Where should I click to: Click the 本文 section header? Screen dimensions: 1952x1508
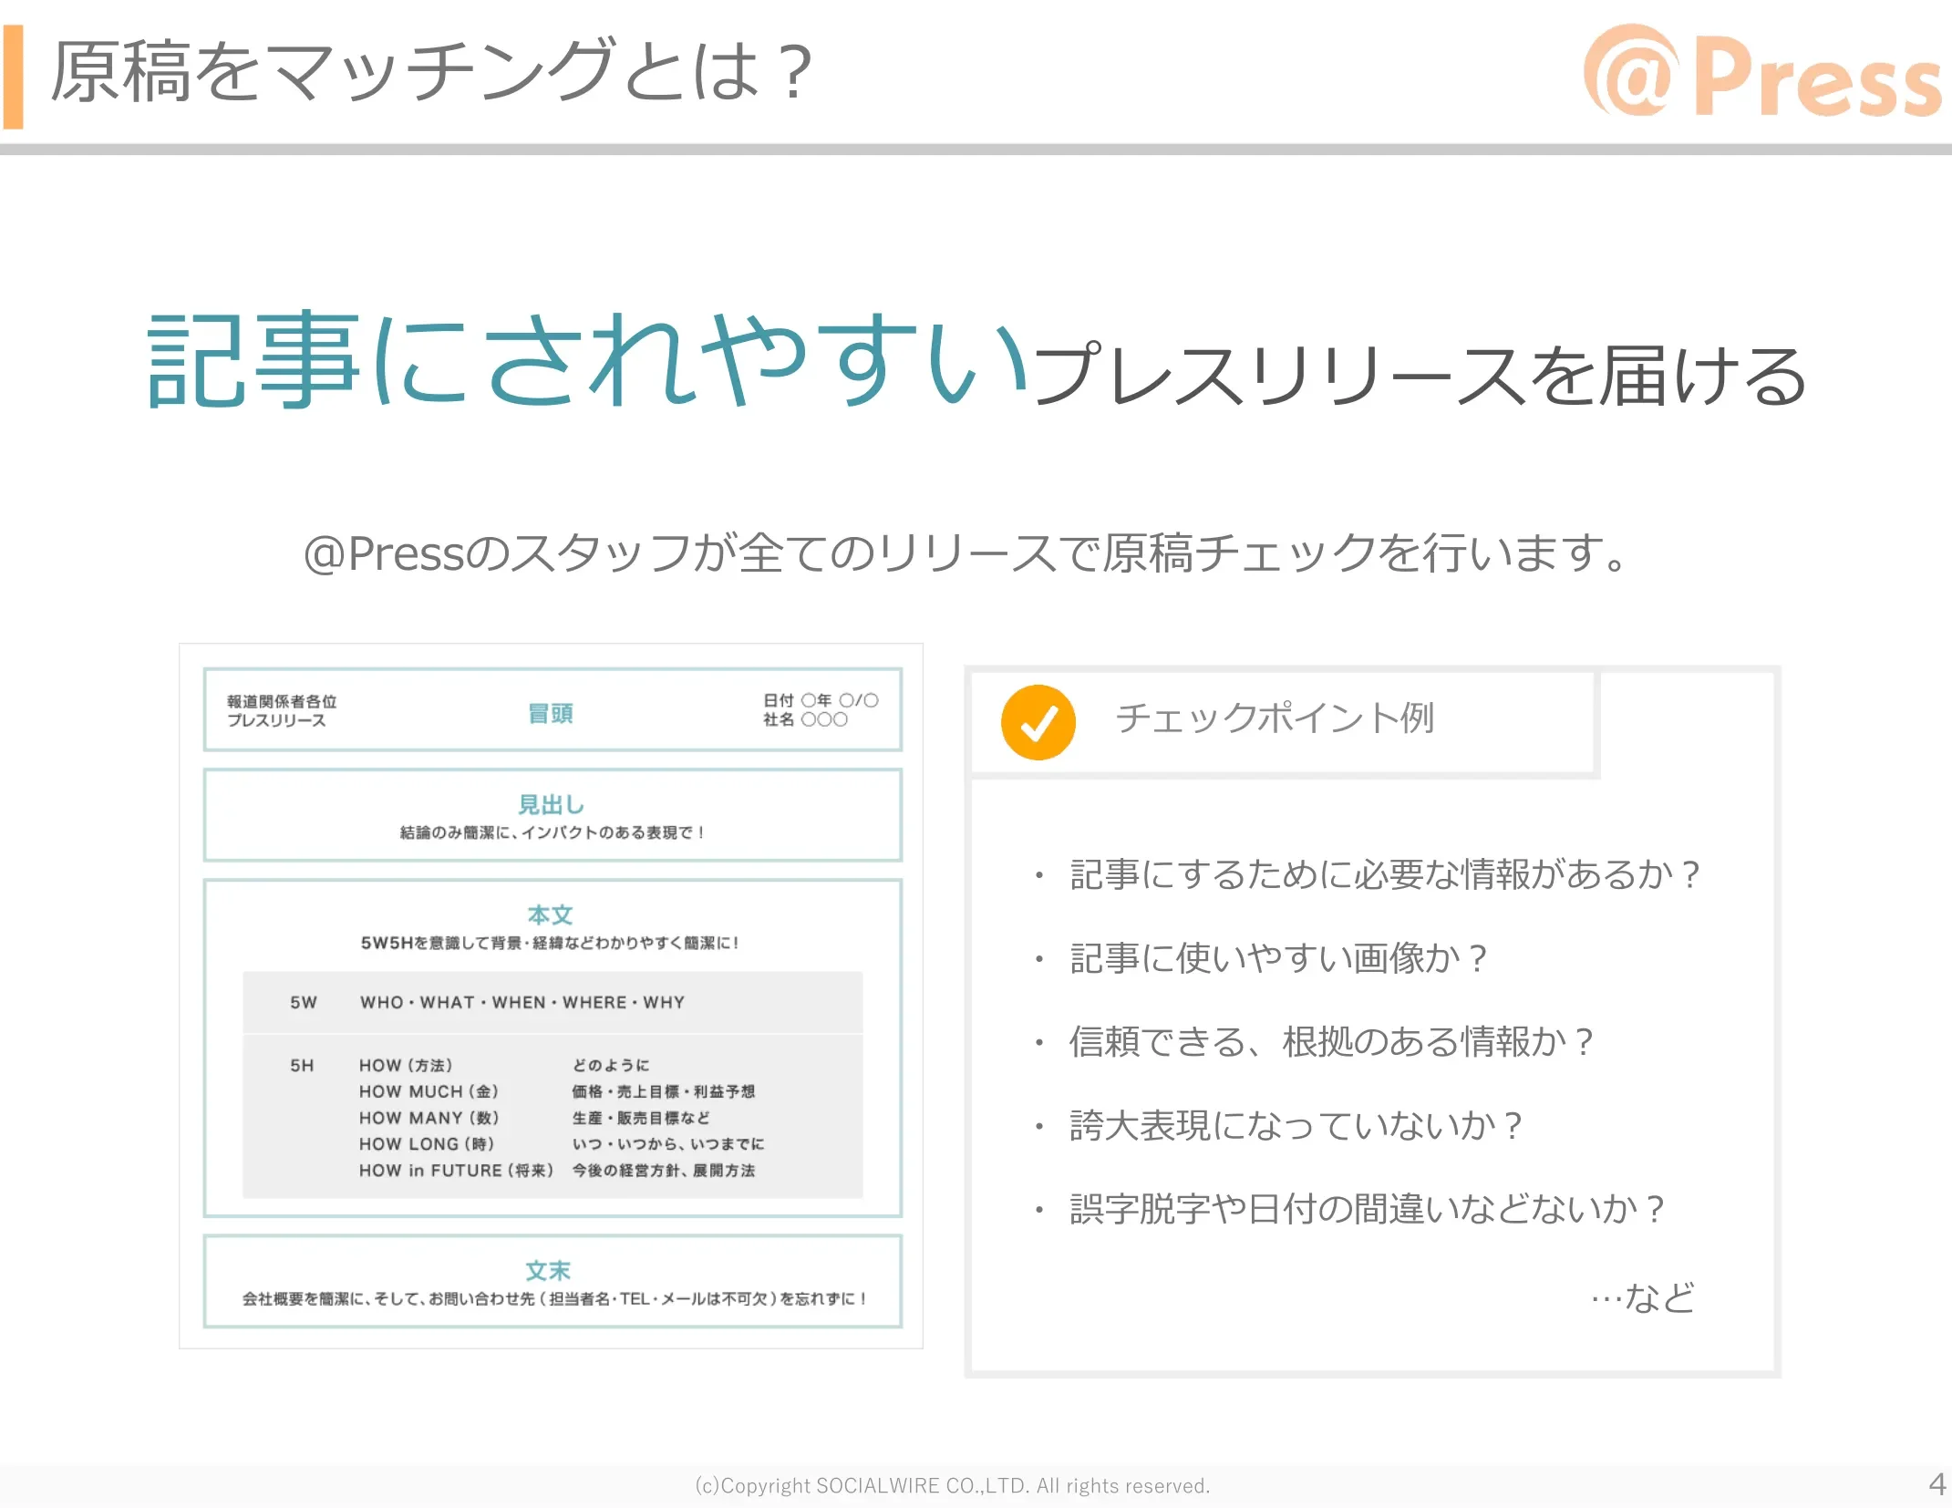(552, 914)
